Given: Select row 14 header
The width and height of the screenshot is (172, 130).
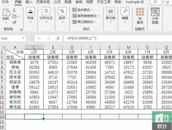Looking at the screenshot, I should click(x=2, y=117).
